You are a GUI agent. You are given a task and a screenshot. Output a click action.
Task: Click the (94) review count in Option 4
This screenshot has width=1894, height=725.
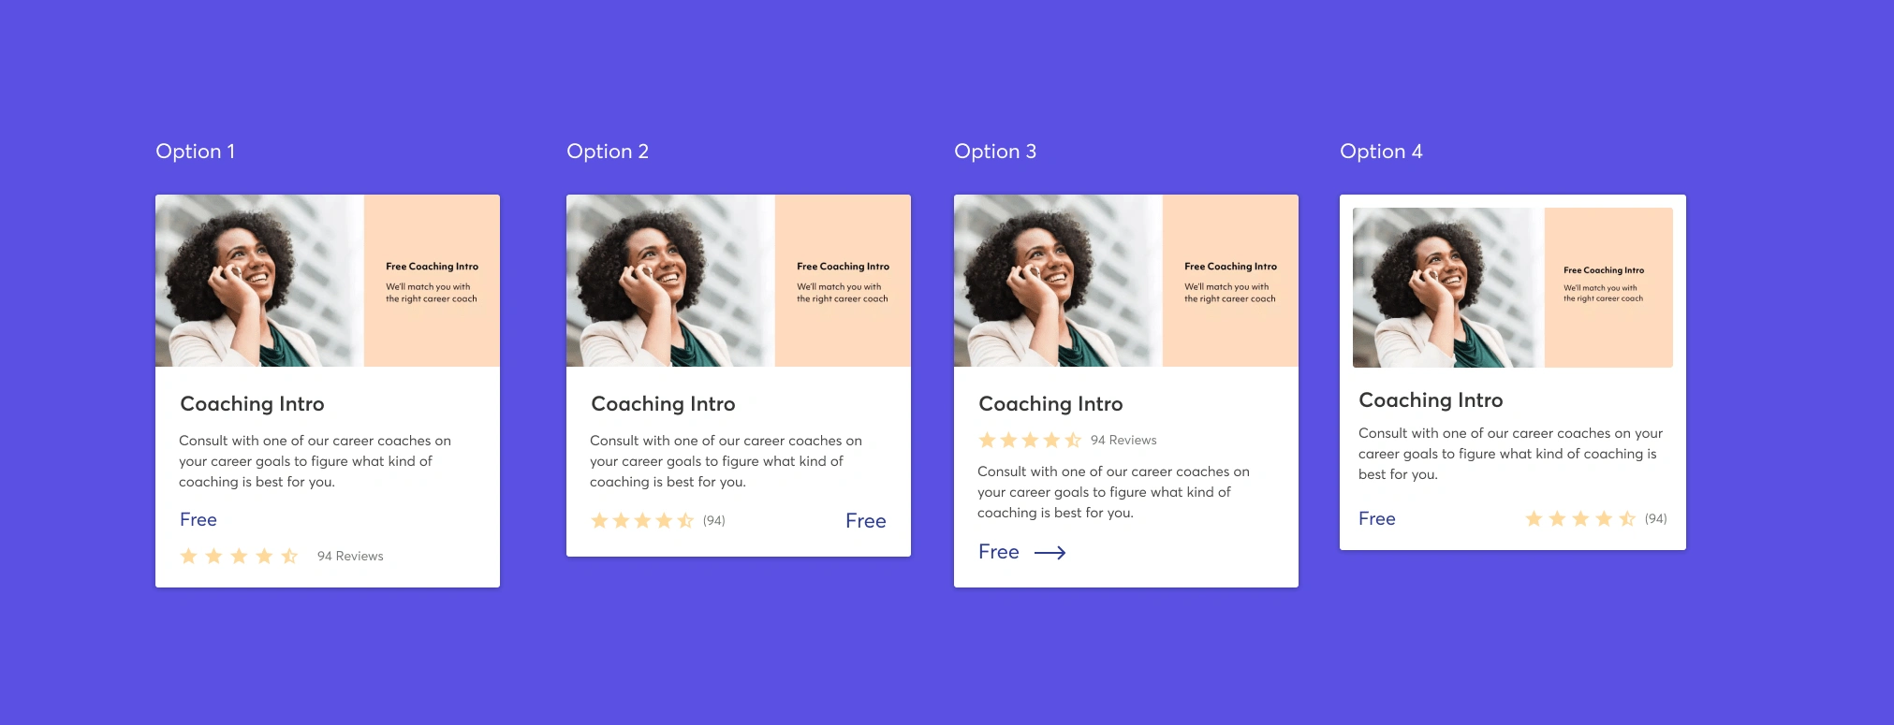point(1656,518)
